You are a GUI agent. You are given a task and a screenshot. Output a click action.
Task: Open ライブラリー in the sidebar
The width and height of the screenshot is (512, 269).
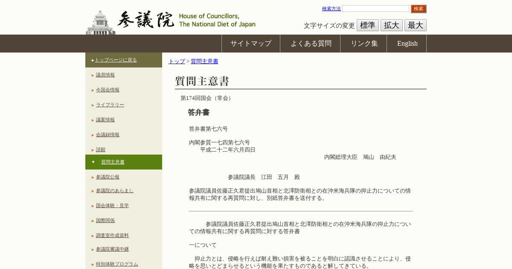[x=110, y=105]
